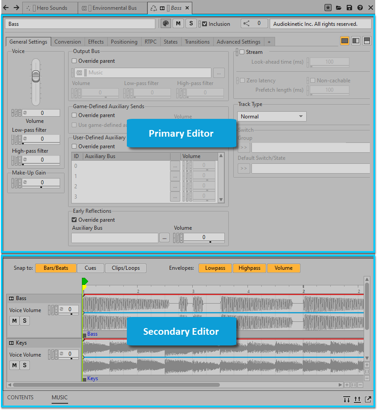
Task: Mute the Keys track
Action: coord(15,365)
